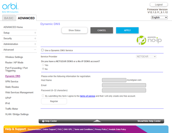Open Terms and Conditions link
This screenshot has width=172, height=133.
84,129
